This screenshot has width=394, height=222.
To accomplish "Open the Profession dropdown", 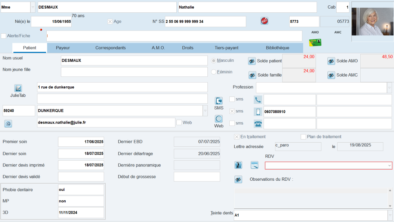I will (389, 87).
